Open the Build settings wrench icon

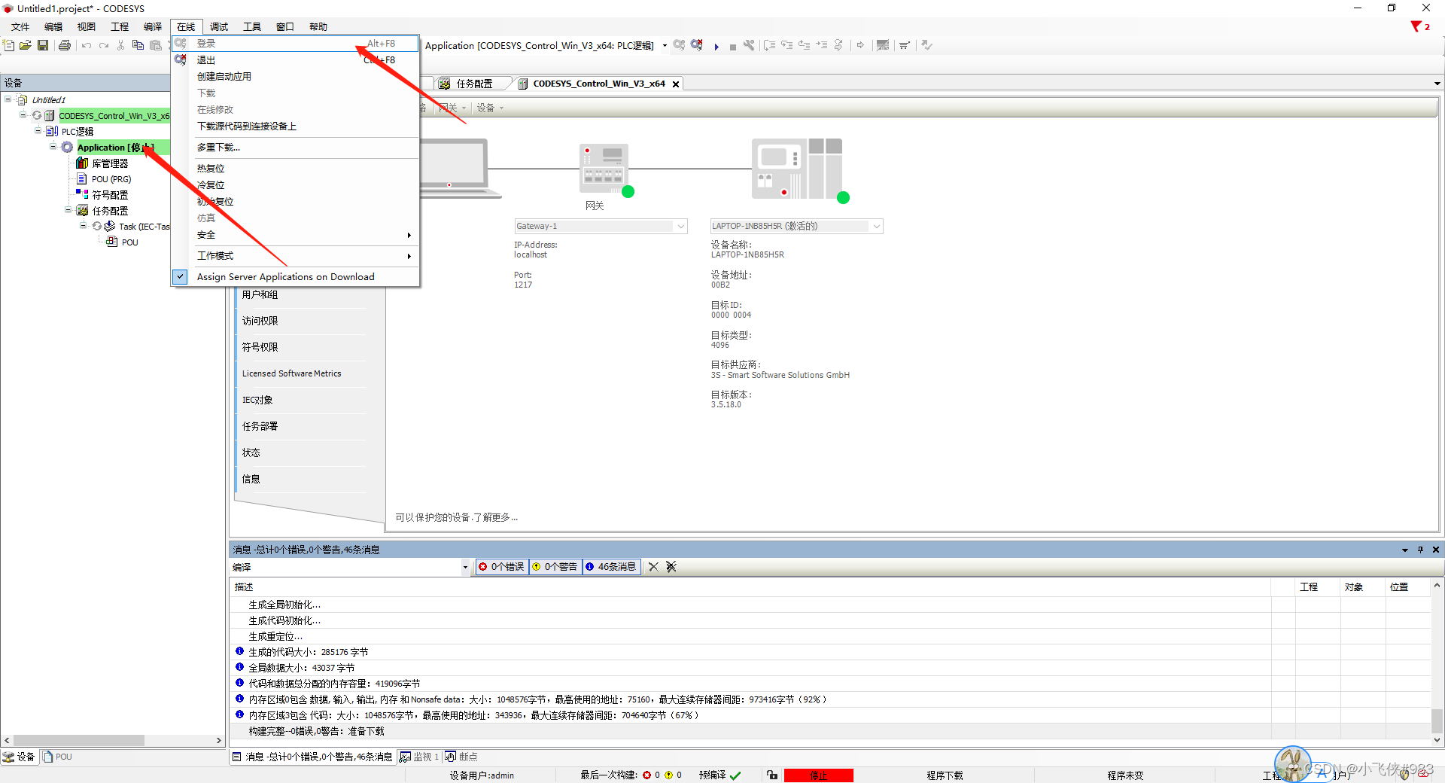(750, 45)
